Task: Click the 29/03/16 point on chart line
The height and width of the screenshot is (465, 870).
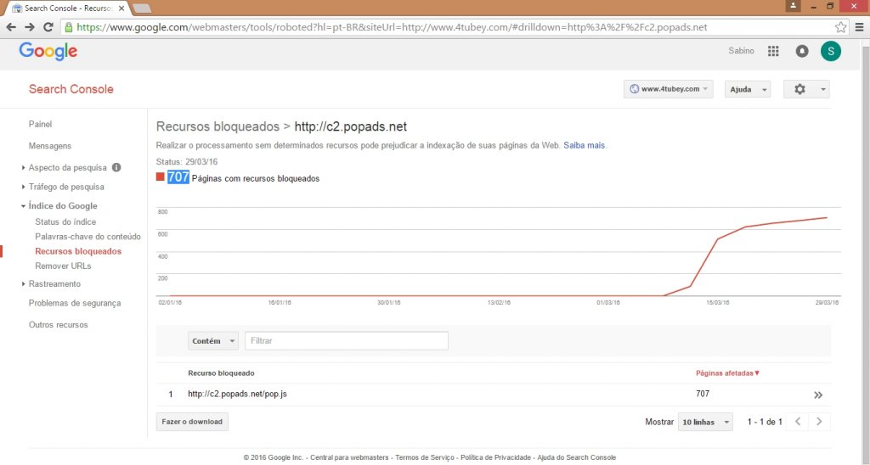Action: pos(827,218)
